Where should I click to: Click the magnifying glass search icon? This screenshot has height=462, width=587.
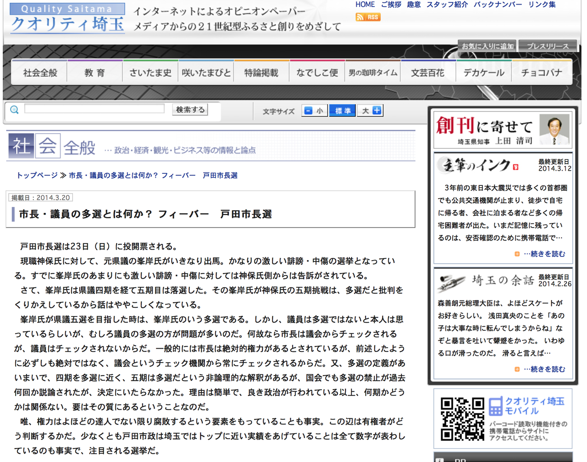pyautogui.click(x=15, y=110)
